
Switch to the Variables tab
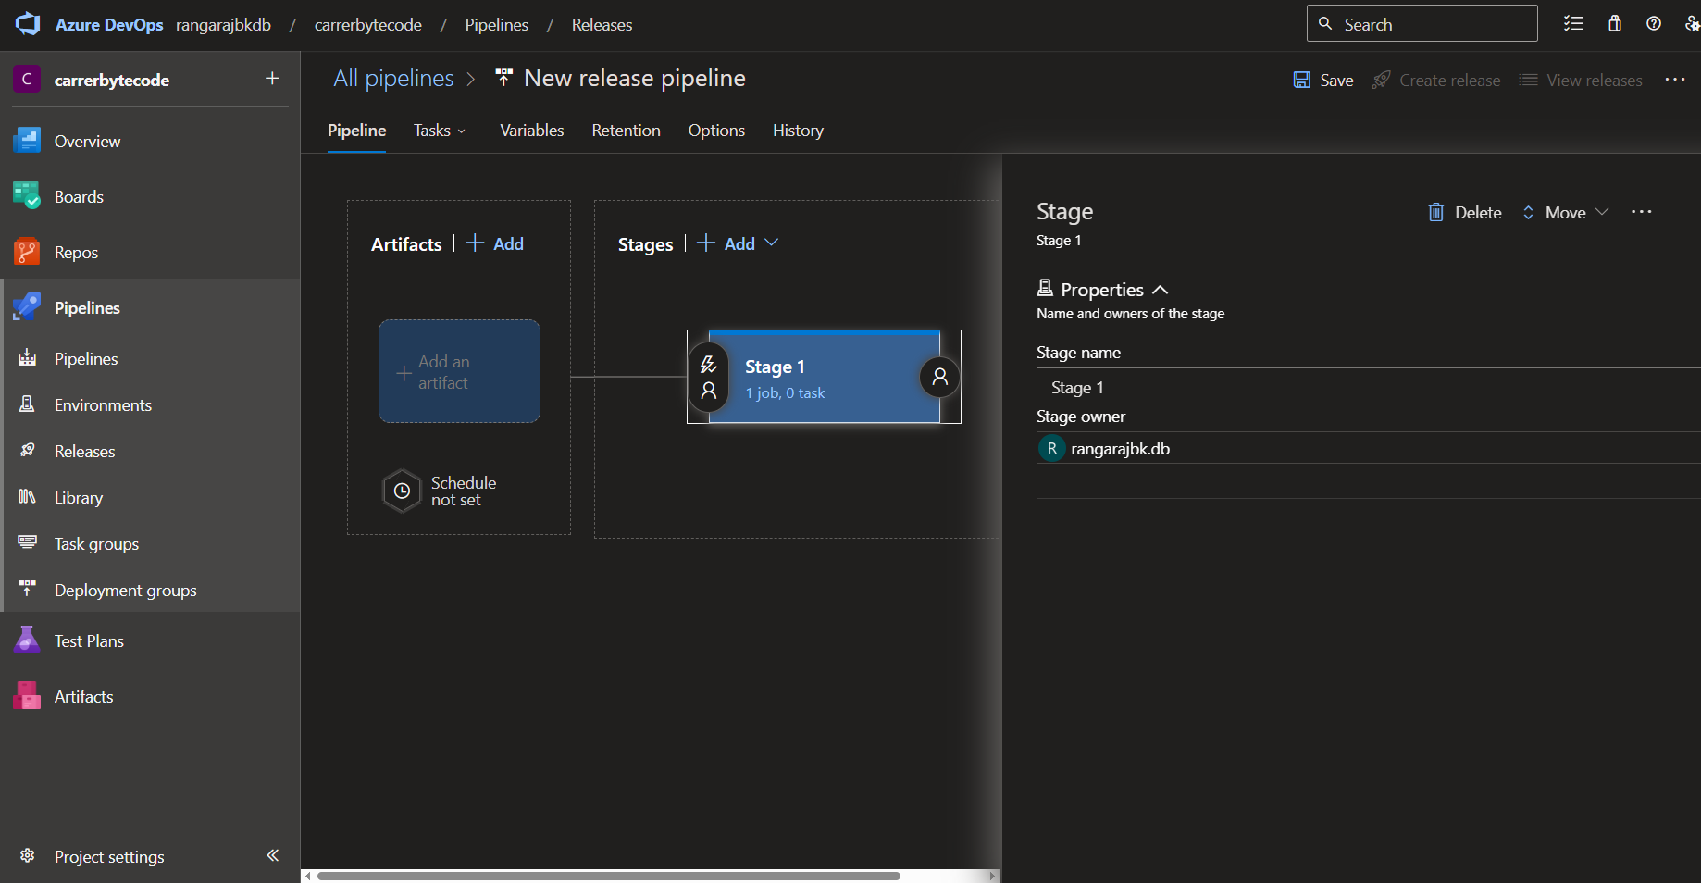(x=531, y=131)
